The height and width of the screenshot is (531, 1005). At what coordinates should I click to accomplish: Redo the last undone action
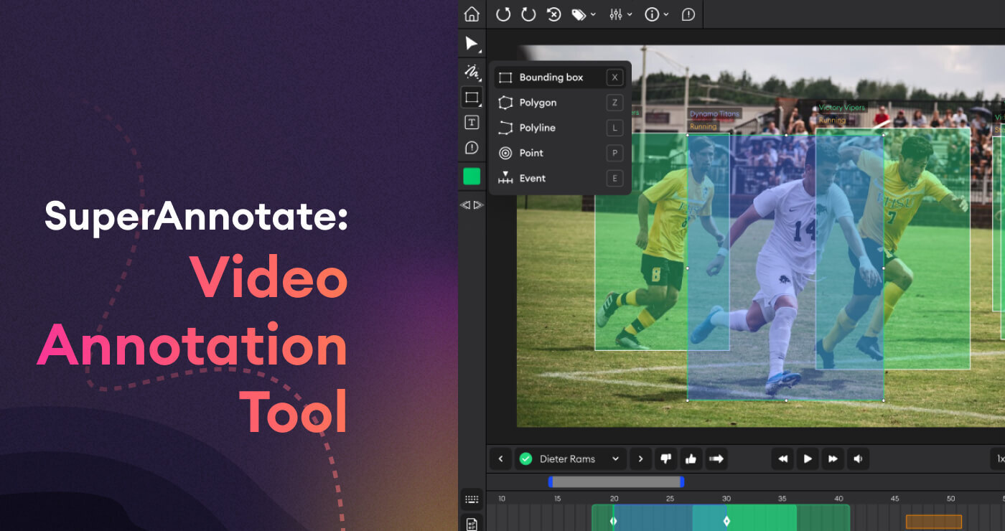click(x=528, y=14)
